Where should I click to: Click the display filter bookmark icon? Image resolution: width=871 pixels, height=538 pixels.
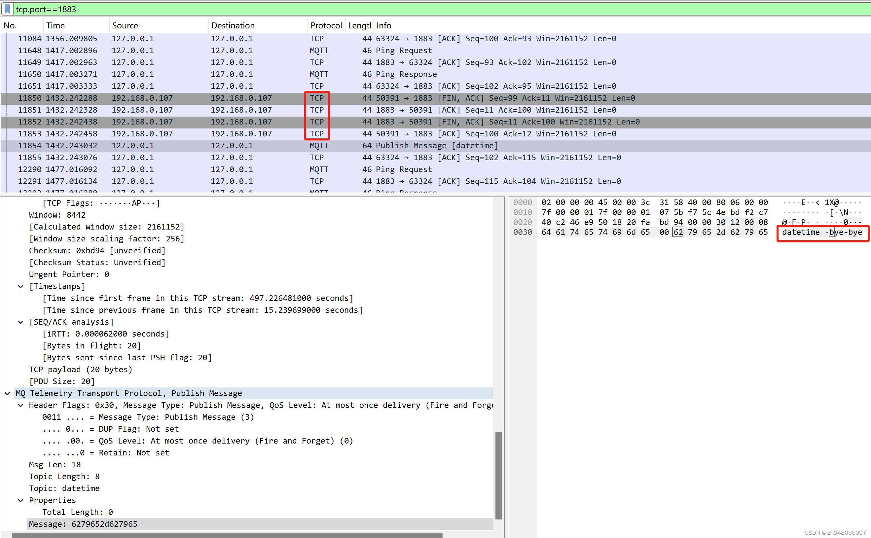[x=7, y=9]
